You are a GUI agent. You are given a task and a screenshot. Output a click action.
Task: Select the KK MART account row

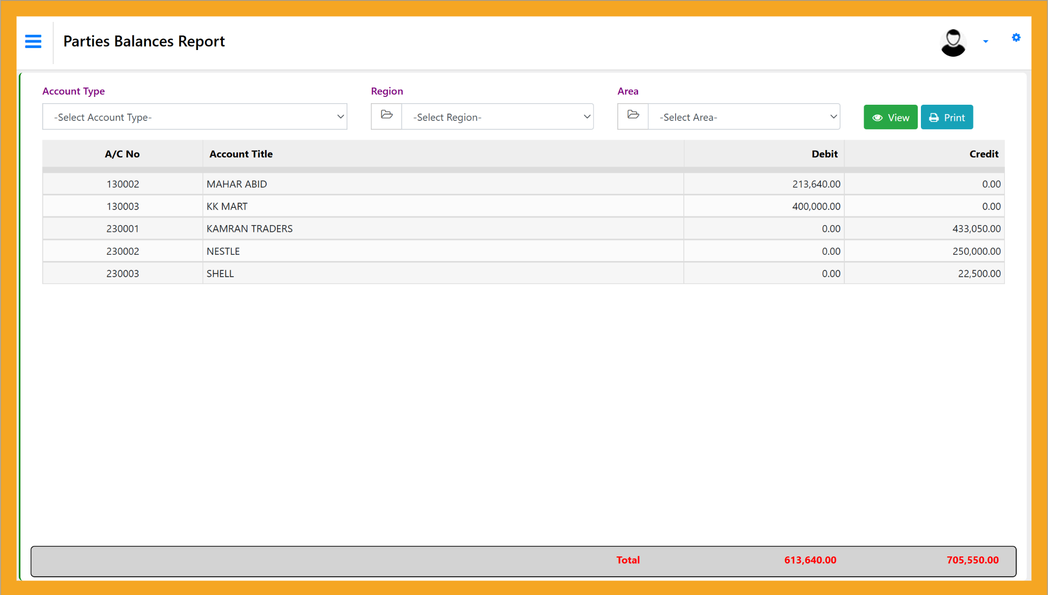pyautogui.click(x=227, y=206)
